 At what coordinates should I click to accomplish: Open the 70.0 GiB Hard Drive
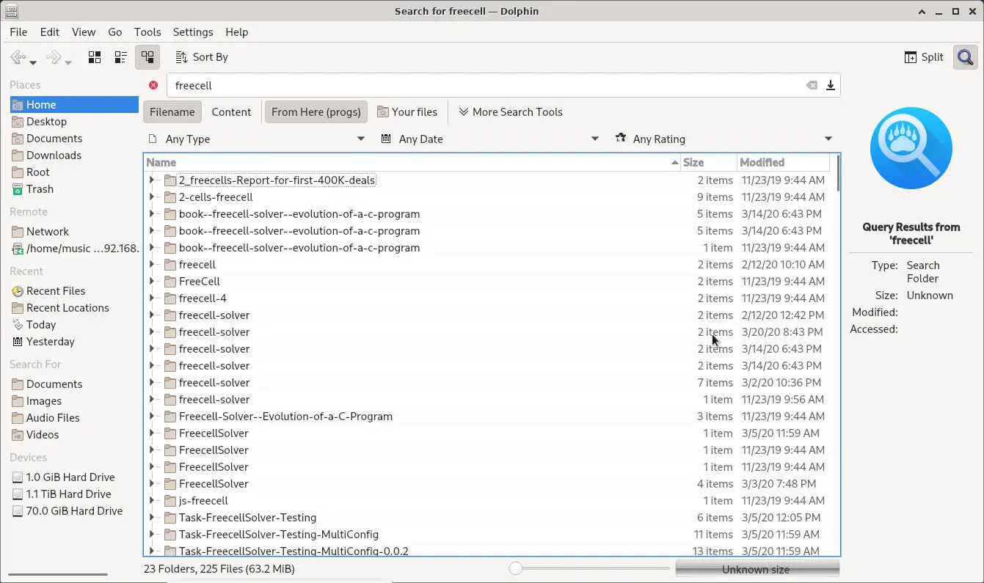coord(74,511)
